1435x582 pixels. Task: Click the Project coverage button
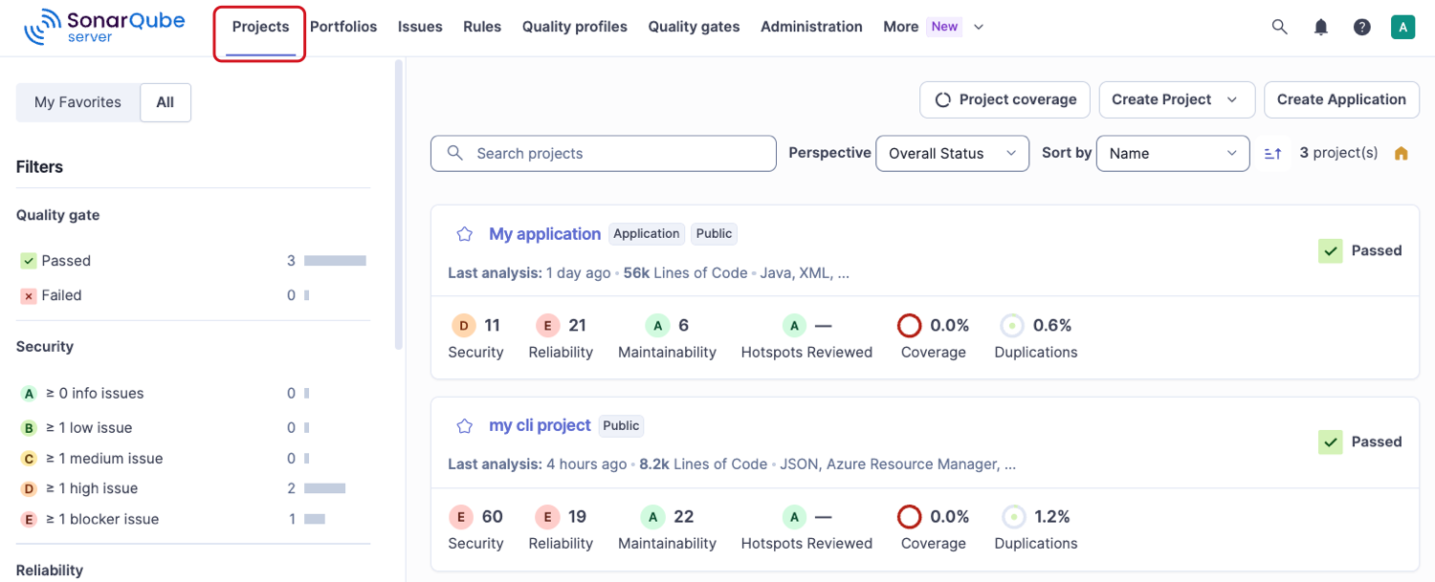coord(1004,99)
